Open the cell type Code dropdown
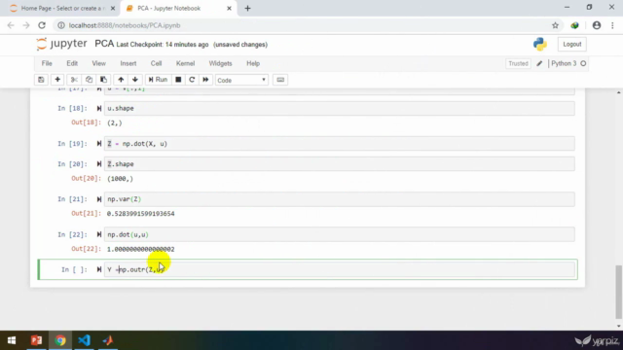The height and width of the screenshot is (350, 623). (x=241, y=80)
